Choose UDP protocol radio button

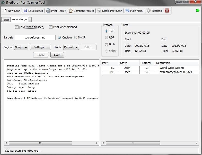click(x=107, y=38)
